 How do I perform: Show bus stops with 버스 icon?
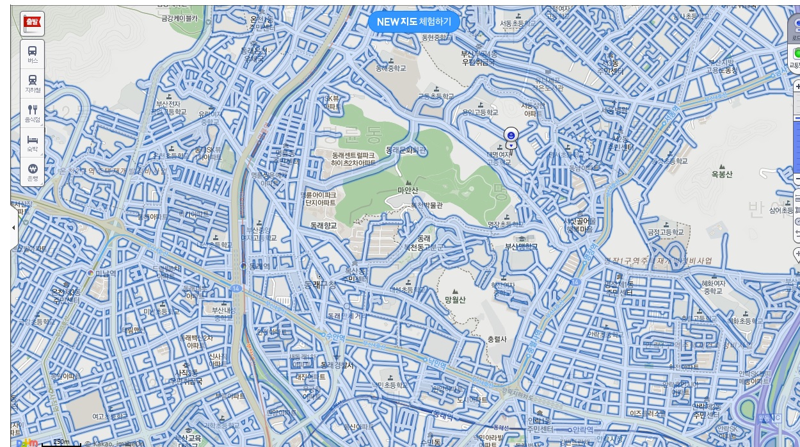coord(32,55)
